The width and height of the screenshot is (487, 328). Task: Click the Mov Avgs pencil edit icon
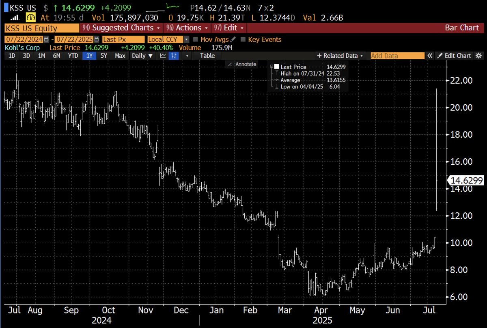(233, 40)
